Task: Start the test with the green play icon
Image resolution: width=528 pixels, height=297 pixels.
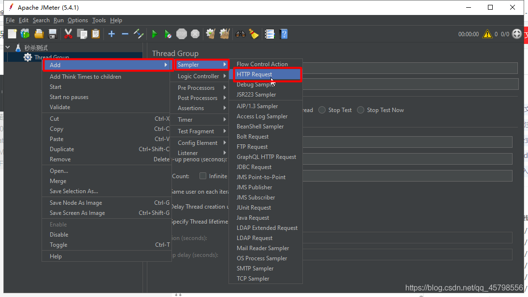Action: 154,34
